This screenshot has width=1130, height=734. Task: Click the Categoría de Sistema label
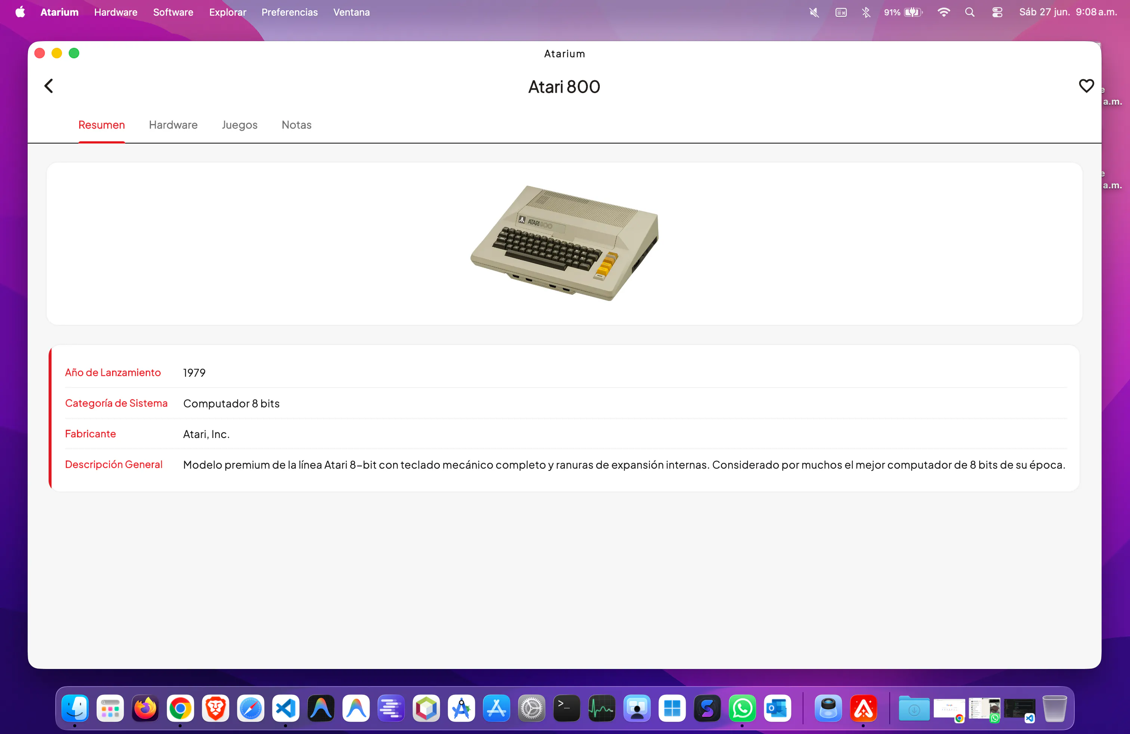click(116, 403)
